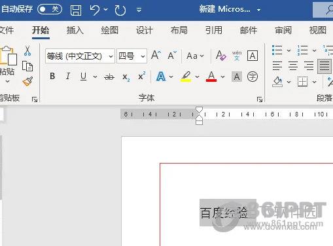333x246 pixels.
Task: Toggle underline formatting
Action: 83,77
